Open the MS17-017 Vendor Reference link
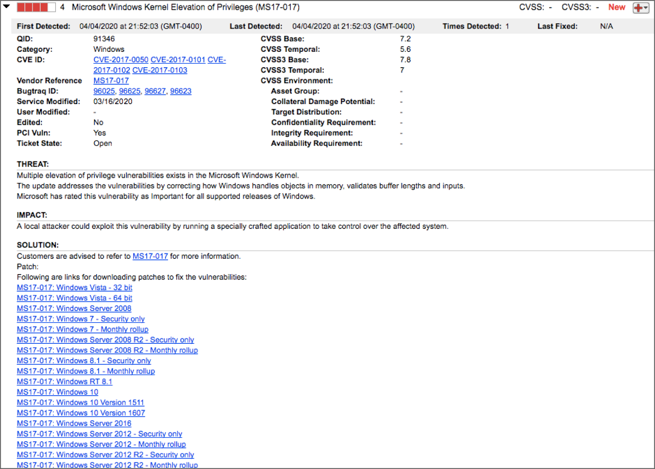The image size is (655, 469). click(x=111, y=80)
